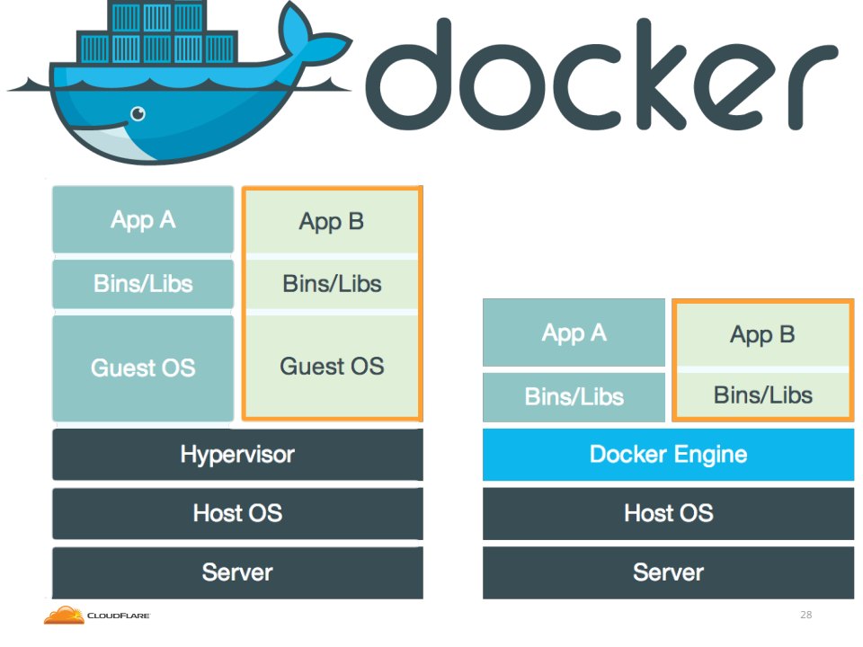Click 'Bins/Libs' under App A in Hypervisor diagram
This screenshot has width=863, height=647.
143,284
